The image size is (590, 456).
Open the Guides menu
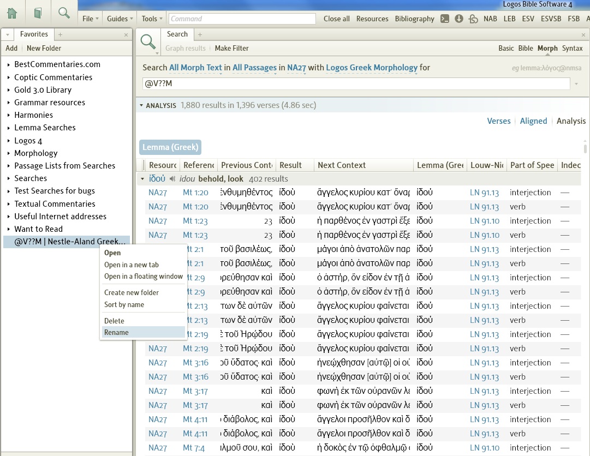[x=120, y=19]
